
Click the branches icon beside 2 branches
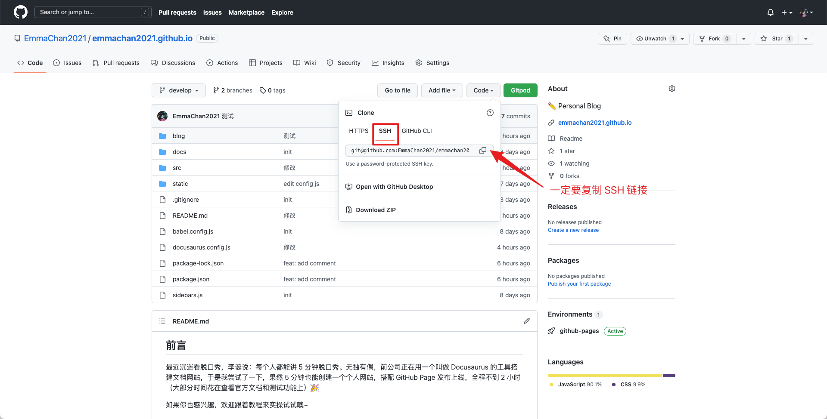click(216, 90)
